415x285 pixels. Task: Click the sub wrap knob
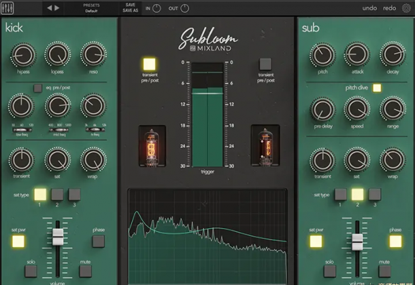pos(393,160)
